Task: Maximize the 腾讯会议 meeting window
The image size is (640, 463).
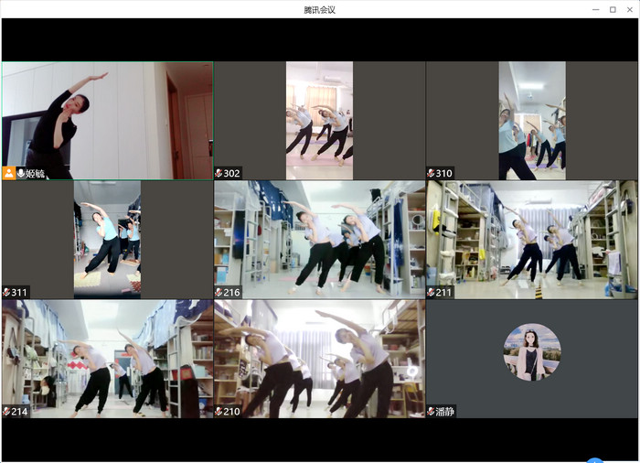Action: pyautogui.click(x=613, y=9)
